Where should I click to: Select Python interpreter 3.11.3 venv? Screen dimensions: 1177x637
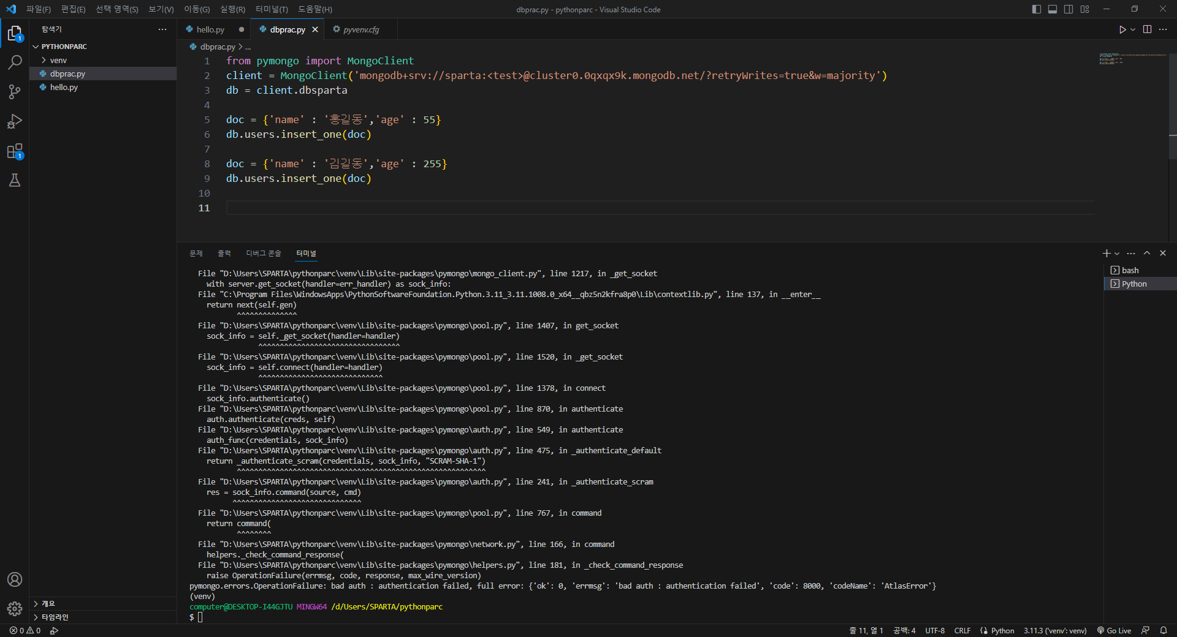[x=1055, y=630]
